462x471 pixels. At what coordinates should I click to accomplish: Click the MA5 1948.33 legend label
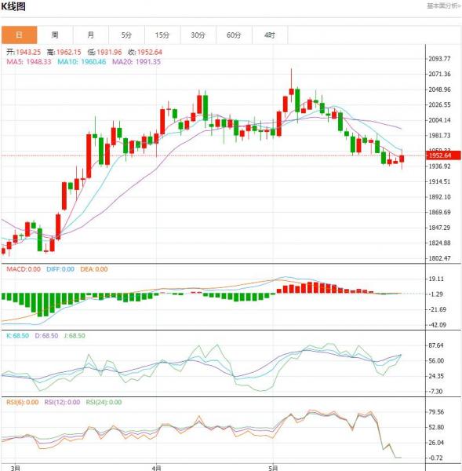point(29,62)
